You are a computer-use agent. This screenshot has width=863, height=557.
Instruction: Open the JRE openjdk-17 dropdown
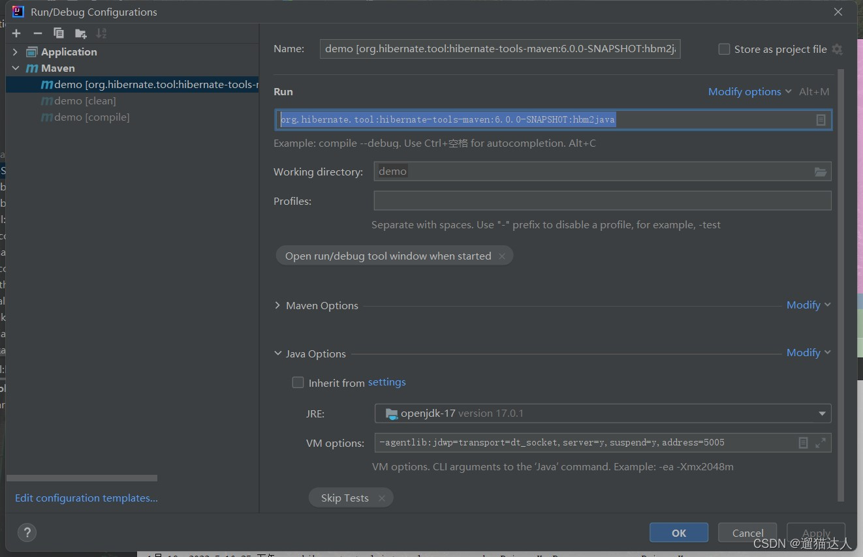(603, 414)
